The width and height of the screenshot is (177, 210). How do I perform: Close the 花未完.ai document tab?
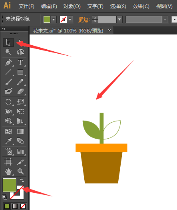coord(109,30)
